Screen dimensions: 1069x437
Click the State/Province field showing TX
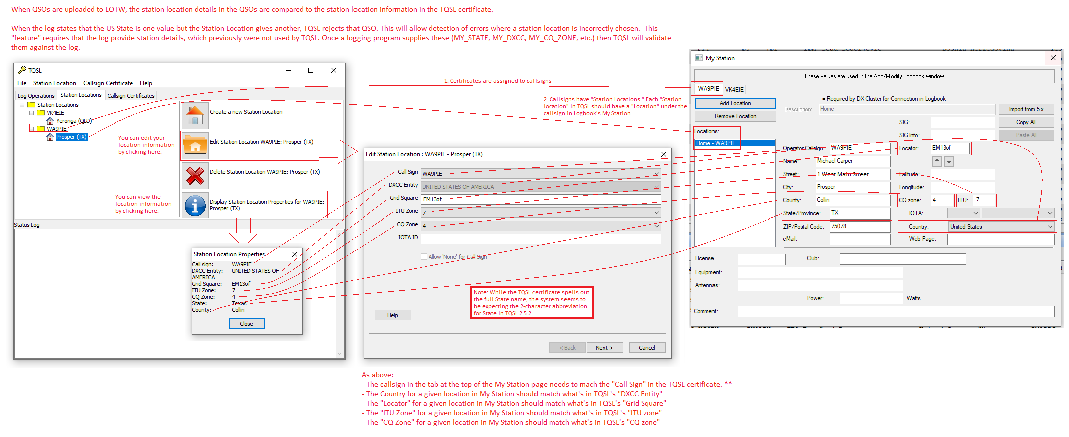click(x=860, y=213)
